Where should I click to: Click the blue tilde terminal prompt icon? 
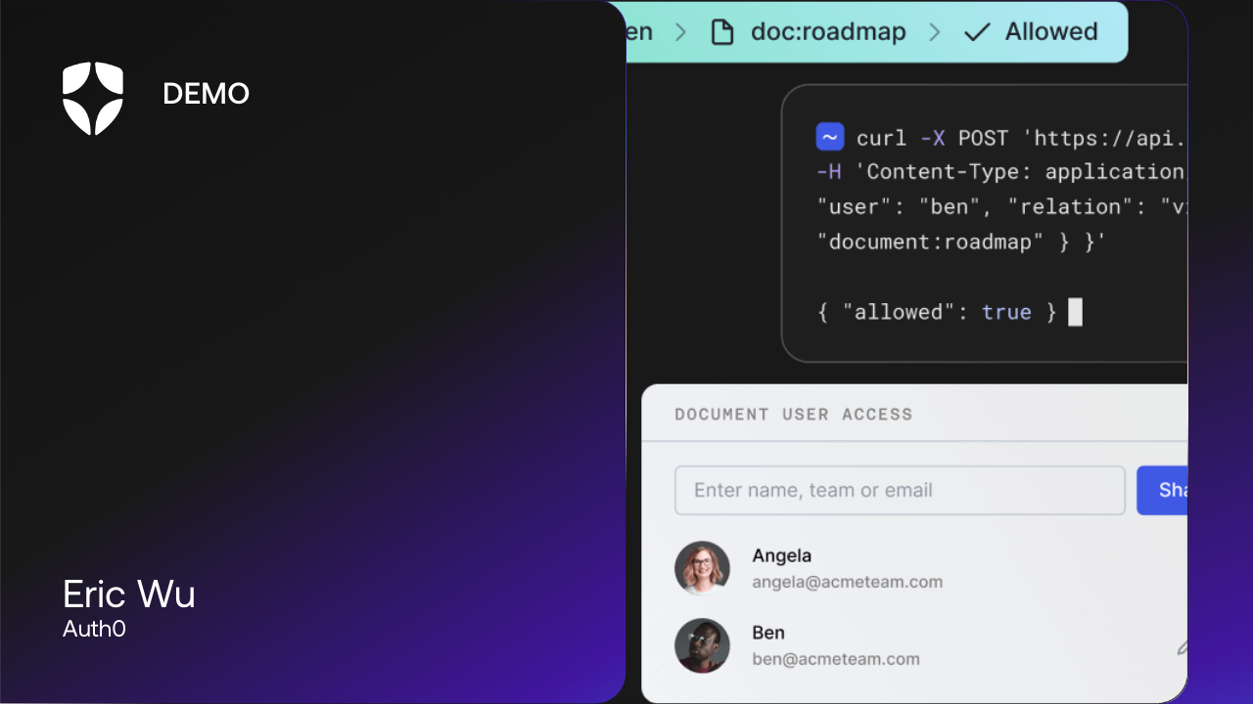click(830, 137)
